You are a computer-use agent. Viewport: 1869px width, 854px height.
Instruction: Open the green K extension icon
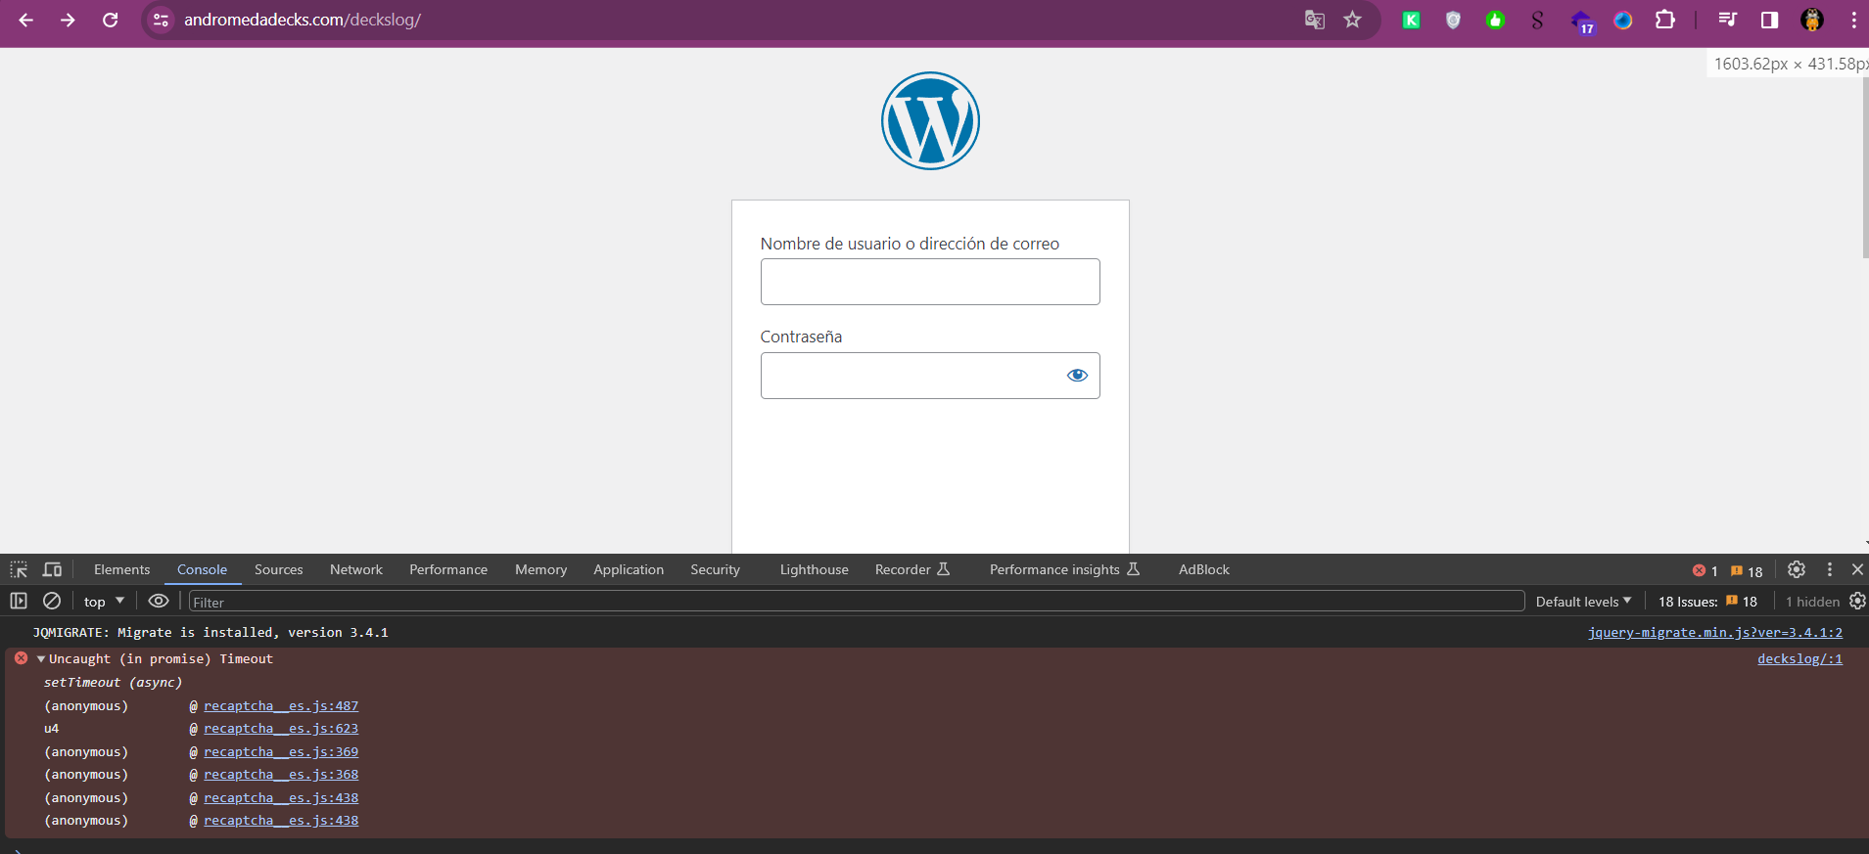coord(1411,20)
